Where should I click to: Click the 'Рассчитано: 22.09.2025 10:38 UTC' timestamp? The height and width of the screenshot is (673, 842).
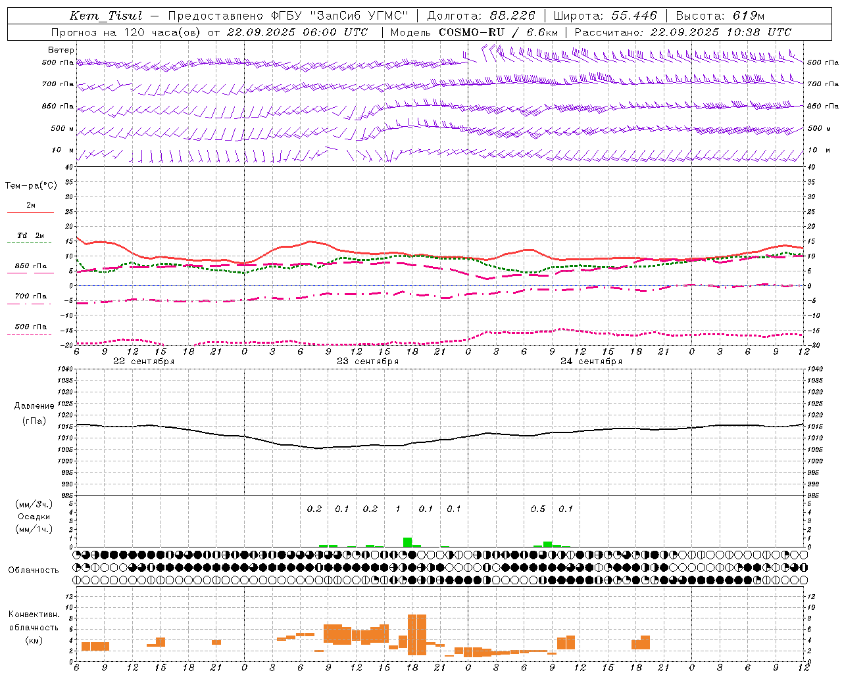tap(683, 32)
